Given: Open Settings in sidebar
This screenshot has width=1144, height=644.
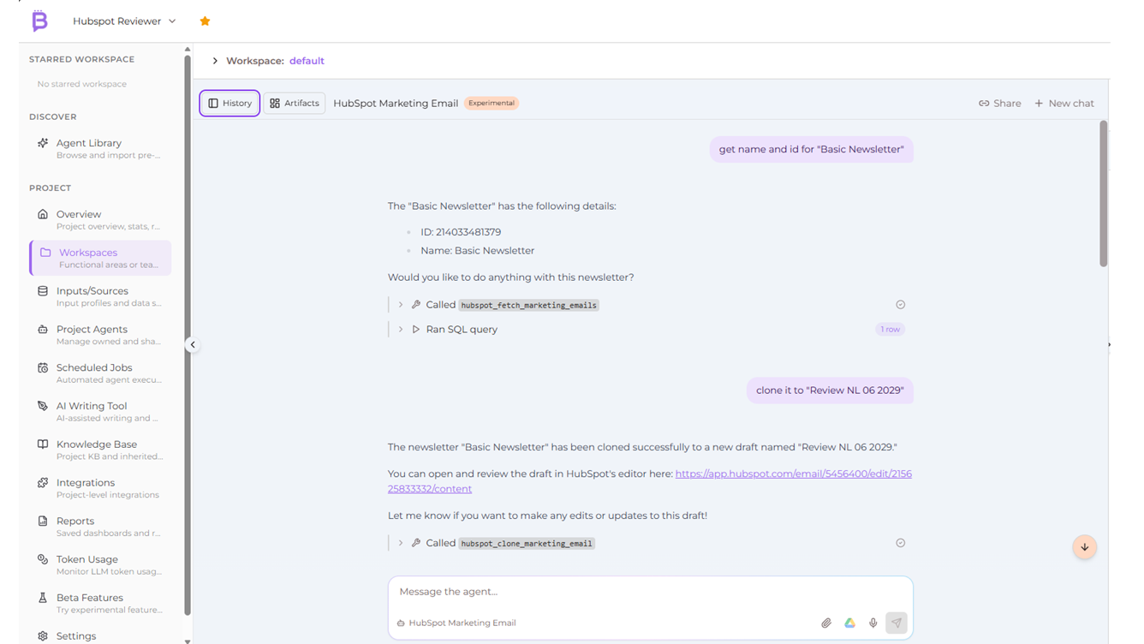Looking at the screenshot, I should coord(101,636).
